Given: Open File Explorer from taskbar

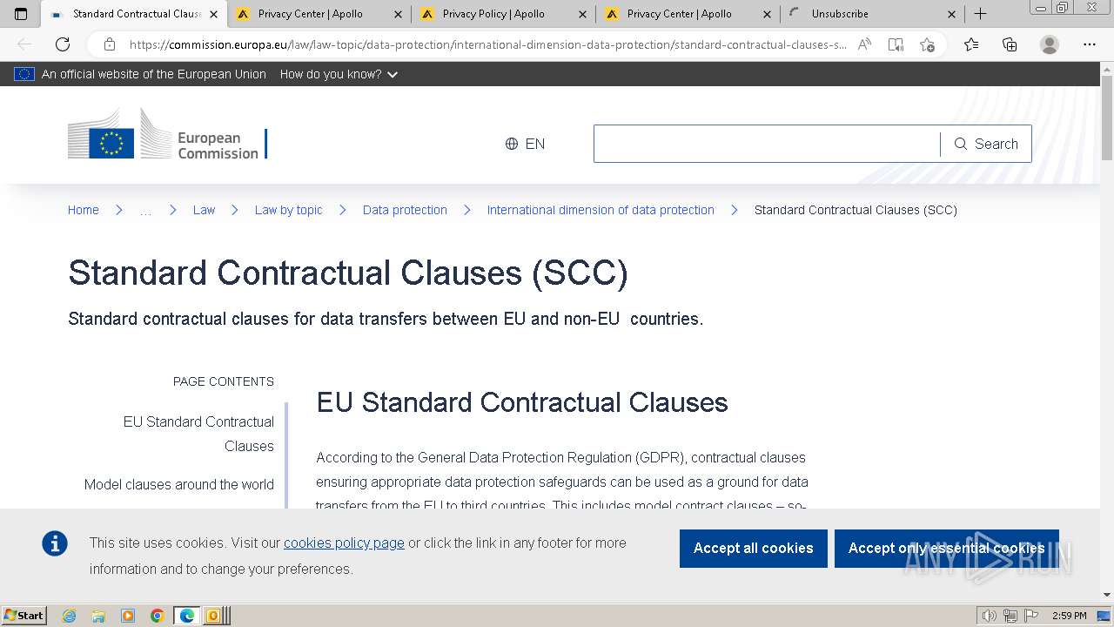Looking at the screenshot, I should pyautogui.click(x=98, y=616).
